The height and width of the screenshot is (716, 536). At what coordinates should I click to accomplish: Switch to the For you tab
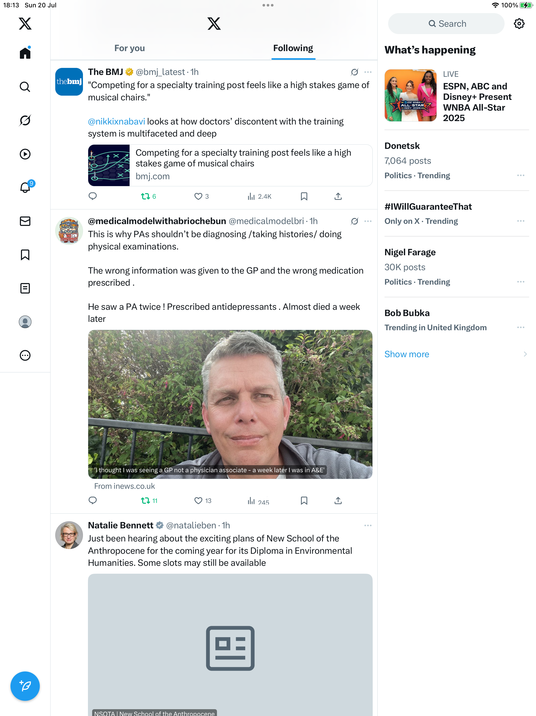click(x=130, y=48)
